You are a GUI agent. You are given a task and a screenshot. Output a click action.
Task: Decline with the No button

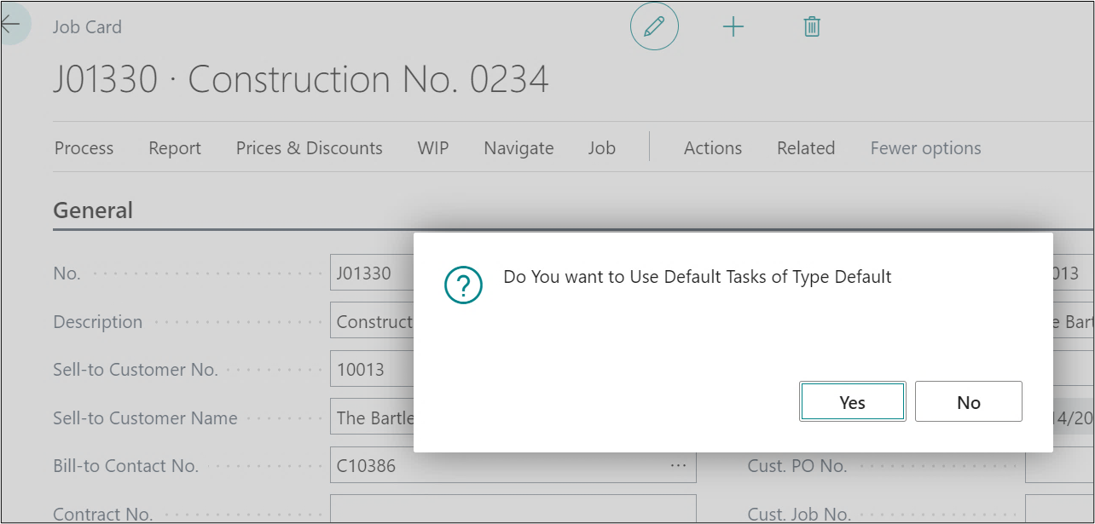[x=968, y=402]
